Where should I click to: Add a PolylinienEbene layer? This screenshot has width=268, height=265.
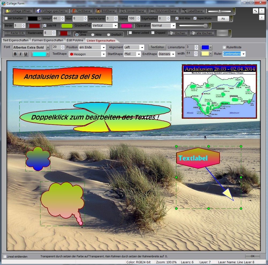163,11
